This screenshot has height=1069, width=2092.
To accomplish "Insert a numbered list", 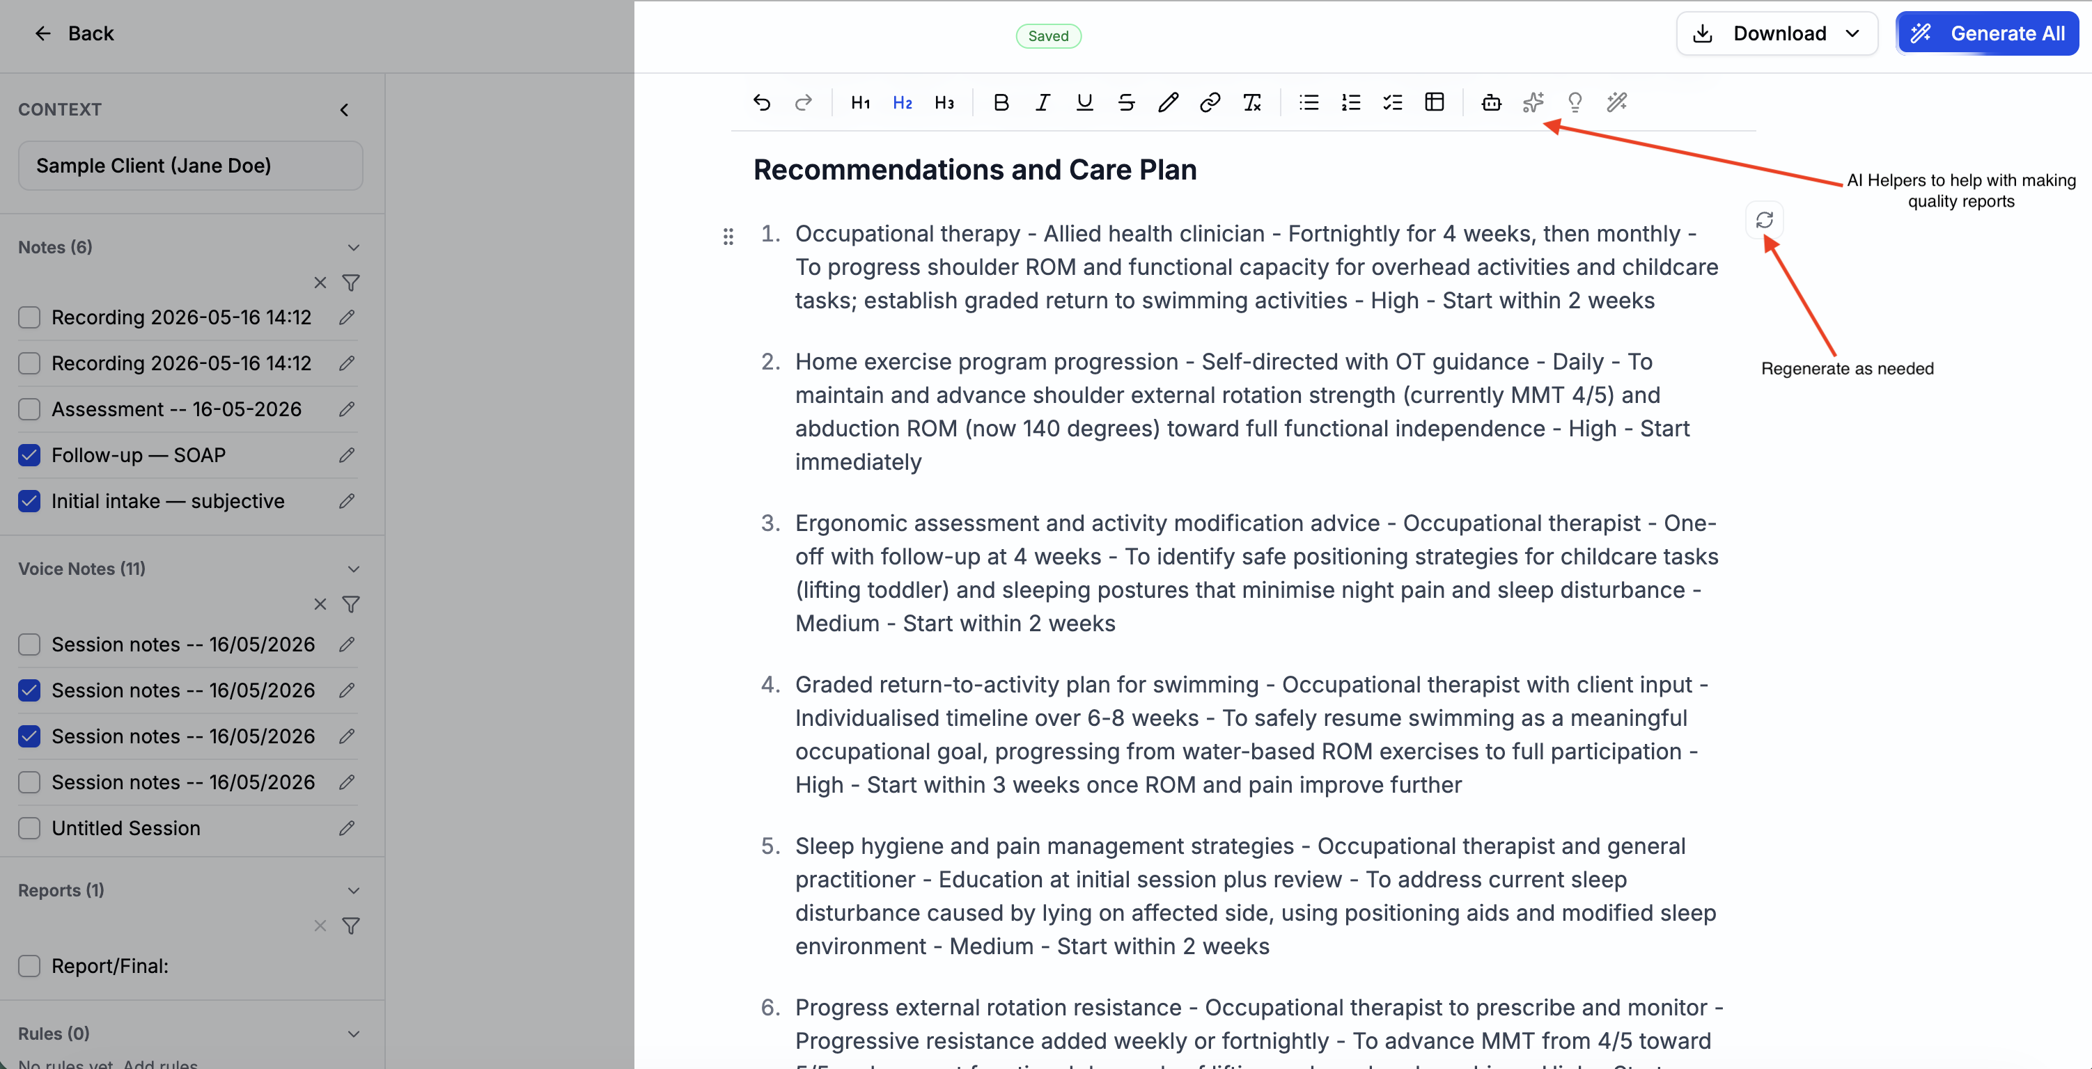I will tap(1350, 102).
